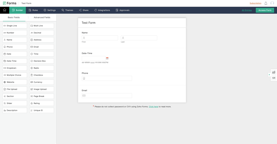This screenshot has height=144, width=277.
Task: Open the All Entries link
Action: [x=247, y=10]
